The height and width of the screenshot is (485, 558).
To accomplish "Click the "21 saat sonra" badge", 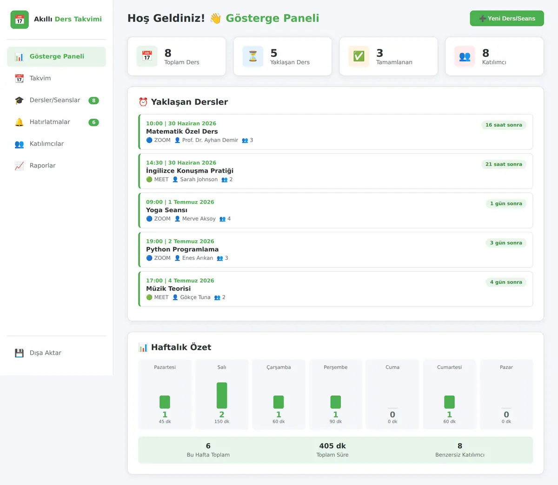I will [x=504, y=164].
